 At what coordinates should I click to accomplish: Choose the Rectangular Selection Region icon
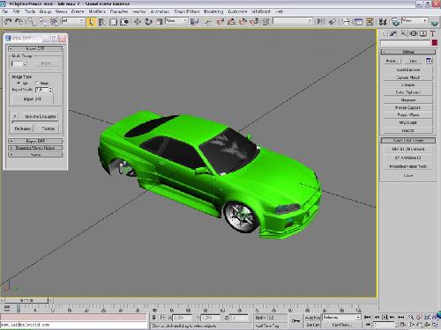113,22
